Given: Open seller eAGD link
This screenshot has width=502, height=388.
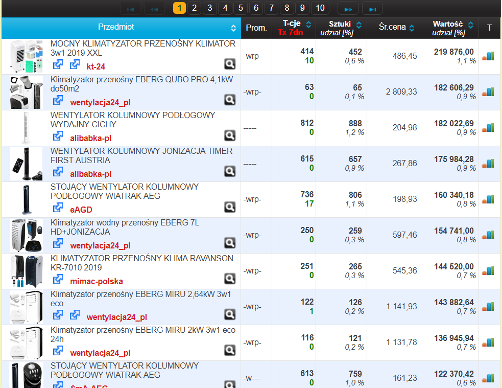Looking at the screenshot, I should (81, 210).
